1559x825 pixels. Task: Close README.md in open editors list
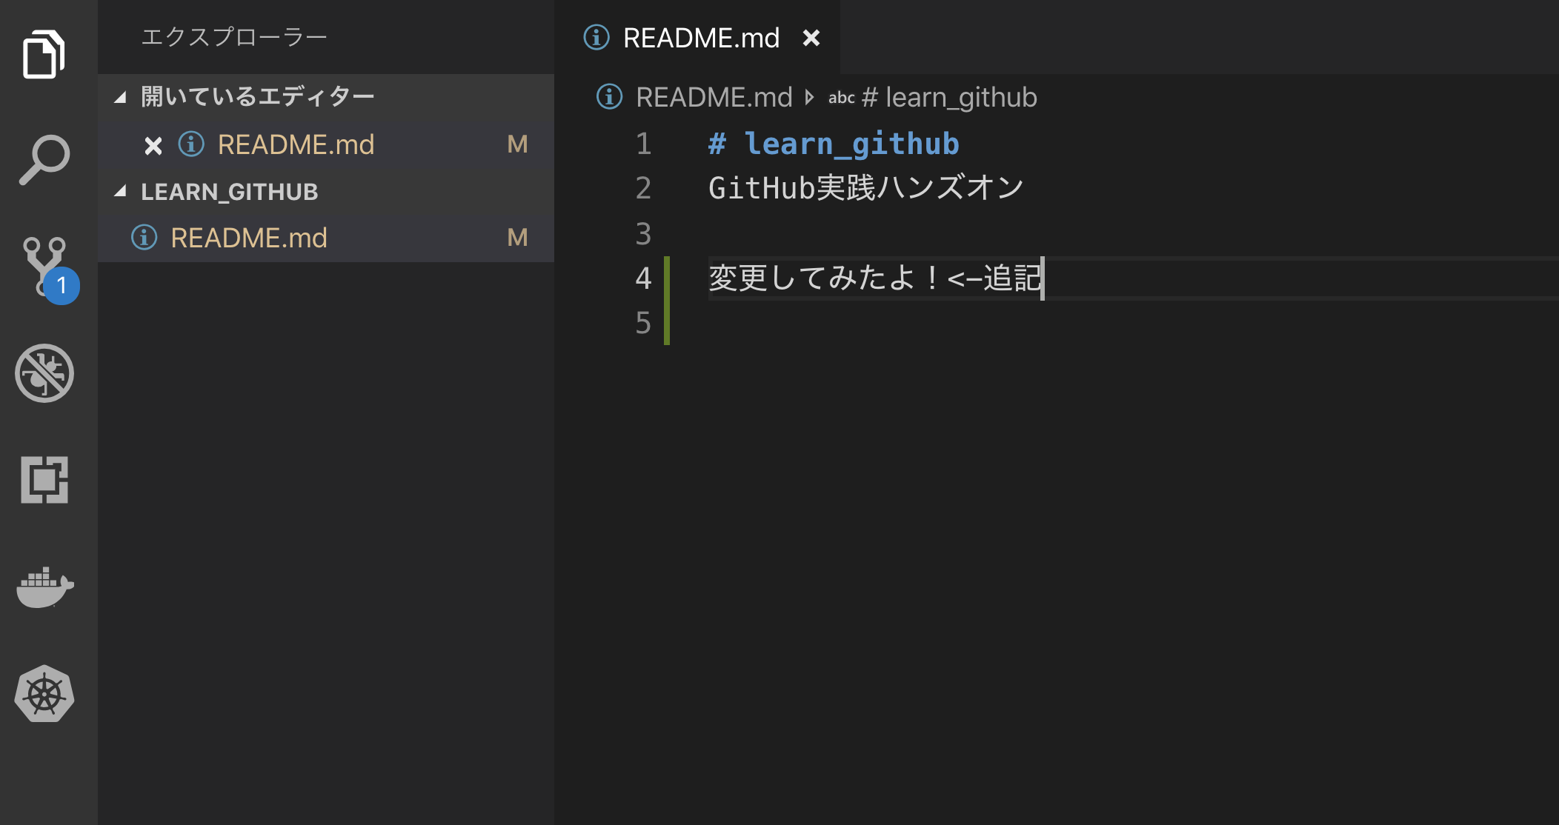coord(153,146)
